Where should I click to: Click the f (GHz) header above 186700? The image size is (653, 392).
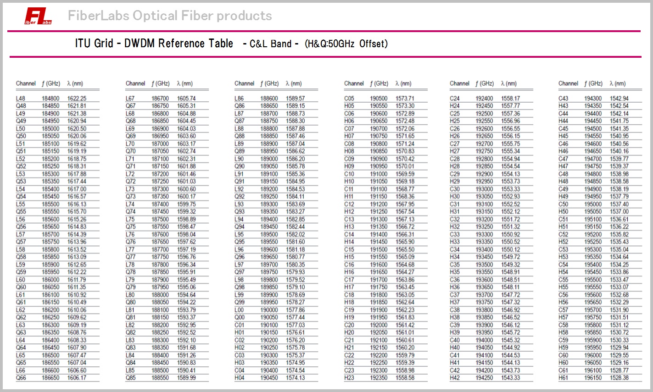[160, 83]
